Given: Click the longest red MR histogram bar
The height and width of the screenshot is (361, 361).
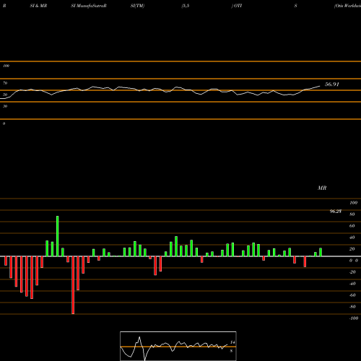Looking at the screenshot, I should pos(73,285).
